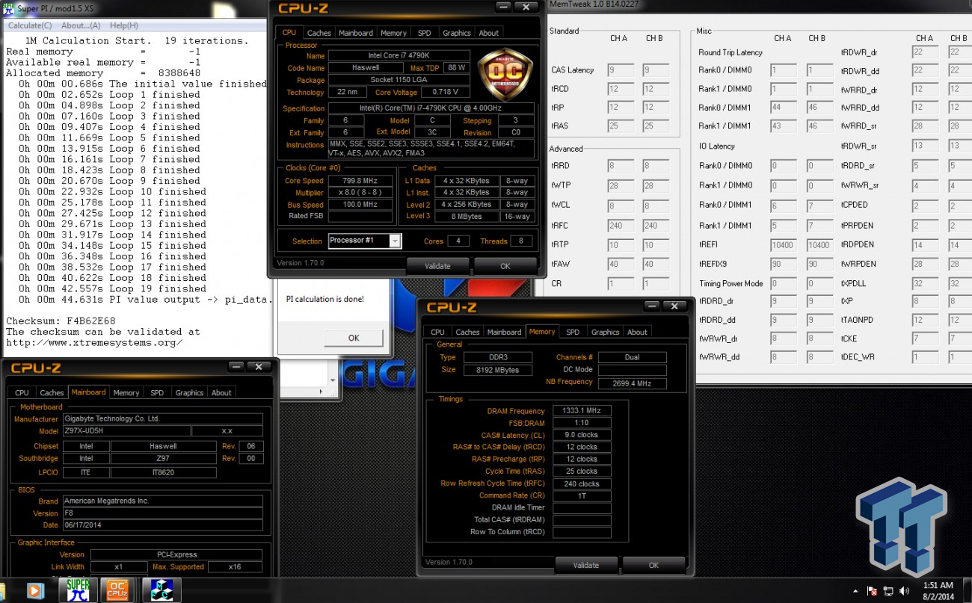This screenshot has width=972, height=603.
Task: Click the tFAW CH A field in MemTweak
Action: pos(620,263)
